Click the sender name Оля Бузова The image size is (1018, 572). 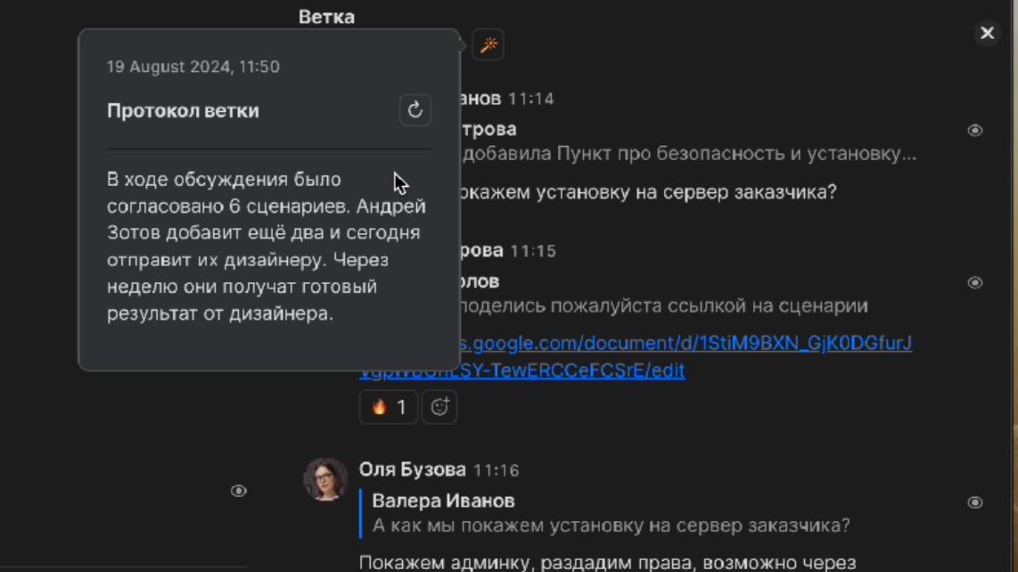(x=412, y=470)
